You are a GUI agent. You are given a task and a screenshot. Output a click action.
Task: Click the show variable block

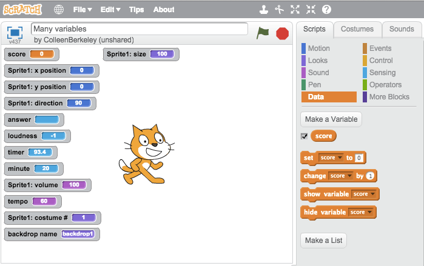coord(340,195)
